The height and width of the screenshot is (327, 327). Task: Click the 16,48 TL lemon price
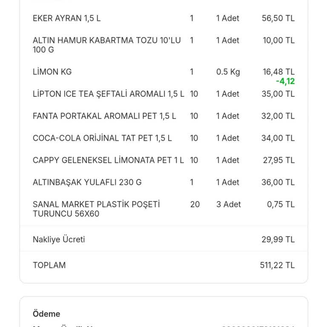point(278,72)
